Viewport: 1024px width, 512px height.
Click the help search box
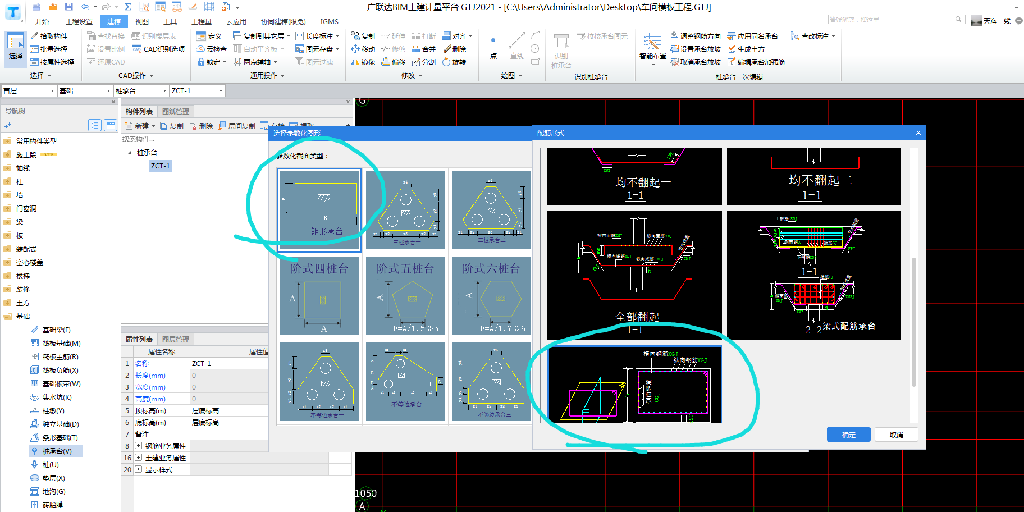[x=896, y=19]
